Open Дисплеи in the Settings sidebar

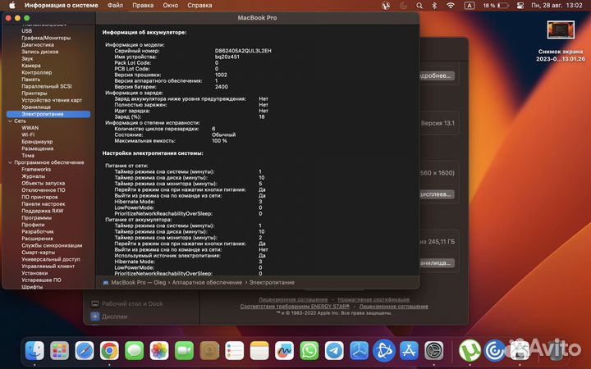(114, 317)
